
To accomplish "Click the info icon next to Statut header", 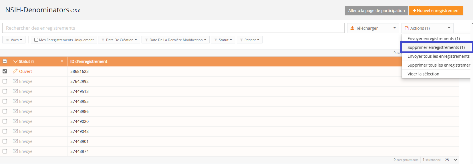I will 33,62.
